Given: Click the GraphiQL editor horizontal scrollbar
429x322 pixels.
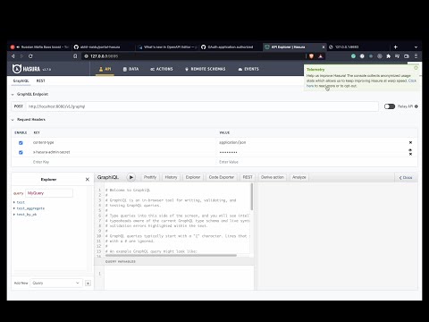Looking at the screenshot, I should 171,256.
